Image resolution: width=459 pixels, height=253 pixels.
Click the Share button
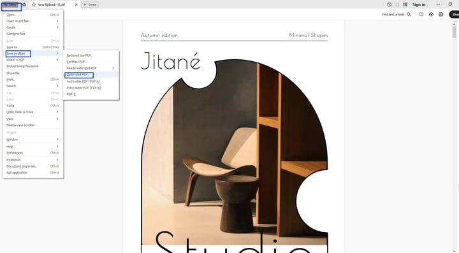[455, 14]
